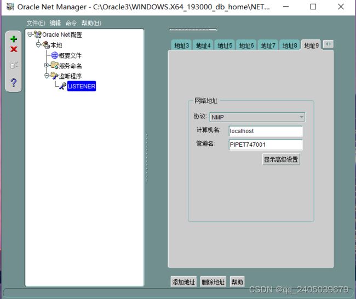Click the Oracle Net Manager title bar icon
The image size is (356, 299).
point(10,7)
